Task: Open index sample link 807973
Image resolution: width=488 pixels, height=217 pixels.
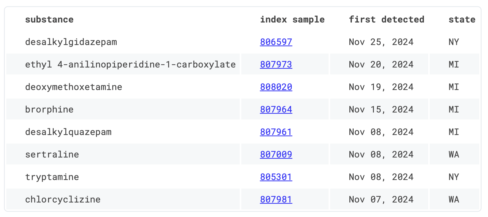Action: point(276,64)
